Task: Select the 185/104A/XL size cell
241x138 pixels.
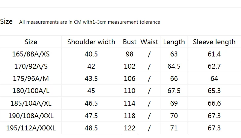Action: pos(31,103)
